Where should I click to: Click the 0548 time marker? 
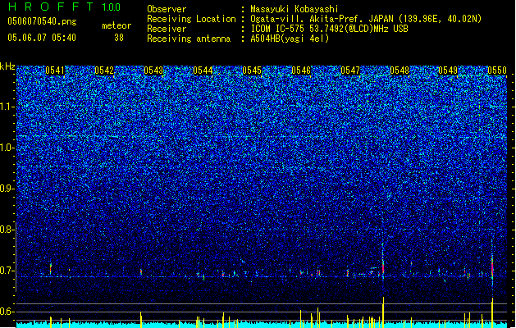coord(400,71)
